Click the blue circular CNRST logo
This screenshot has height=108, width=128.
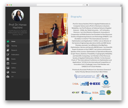pyautogui.click(x=106, y=84)
